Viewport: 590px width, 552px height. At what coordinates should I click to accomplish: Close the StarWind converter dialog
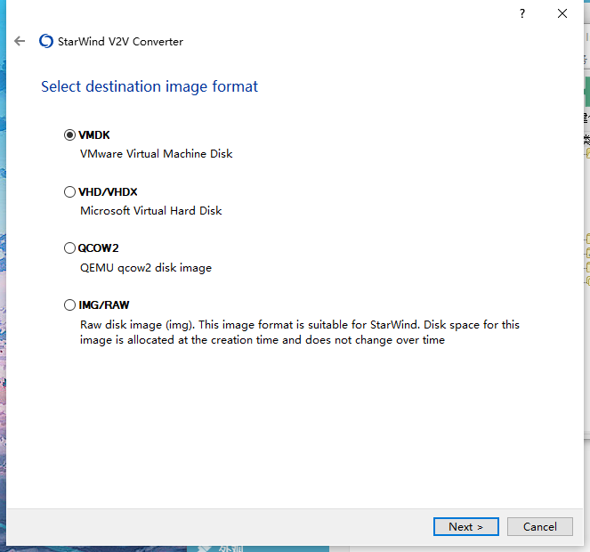[562, 13]
